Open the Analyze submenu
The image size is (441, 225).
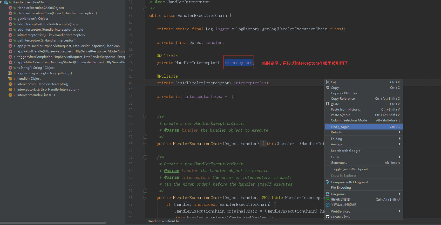coord(364,144)
